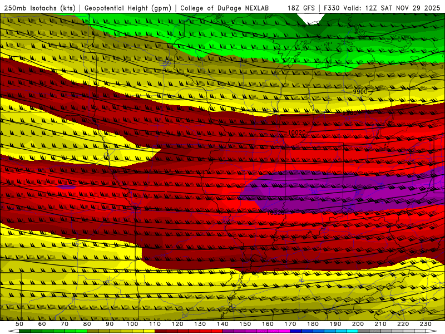Click the 200 value on the color scale
Viewport: 445px width, 334px height.
pos(358,324)
